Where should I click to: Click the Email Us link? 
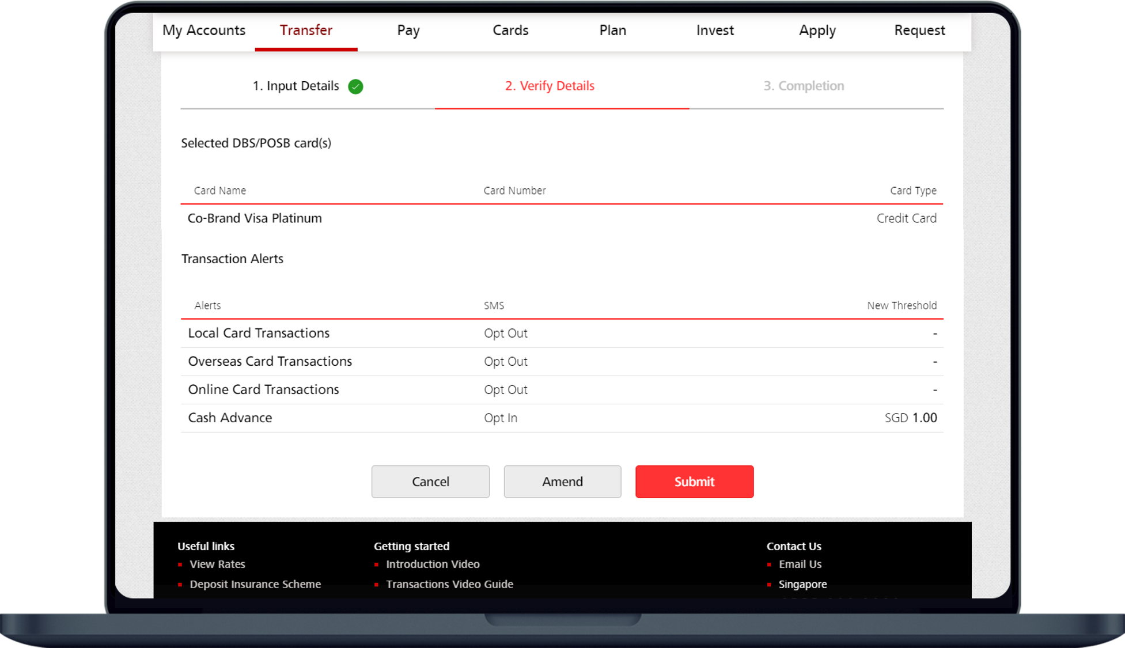(800, 564)
